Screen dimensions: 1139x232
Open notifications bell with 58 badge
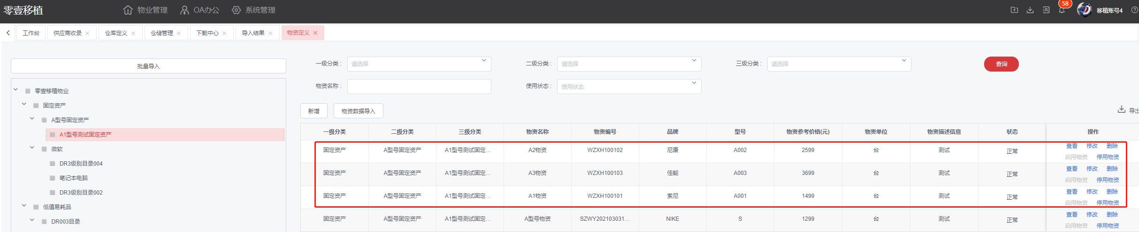(x=1062, y=10)
